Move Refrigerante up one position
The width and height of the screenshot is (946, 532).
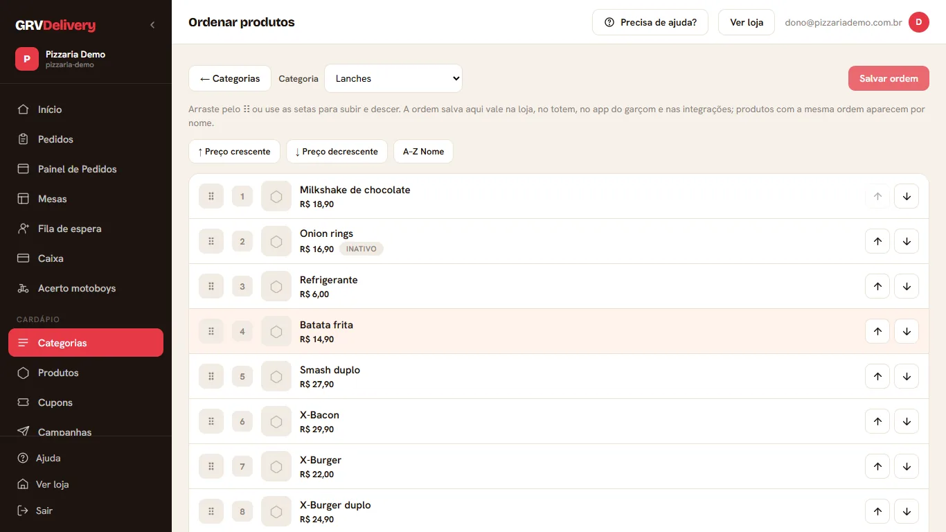877,286
